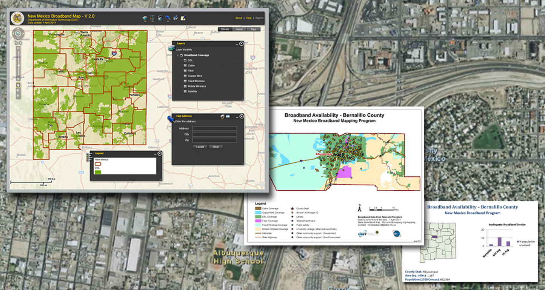Collapse the Broadband Coverage layer group
This screenshot has height=290, width=545.
click(177, 55)
